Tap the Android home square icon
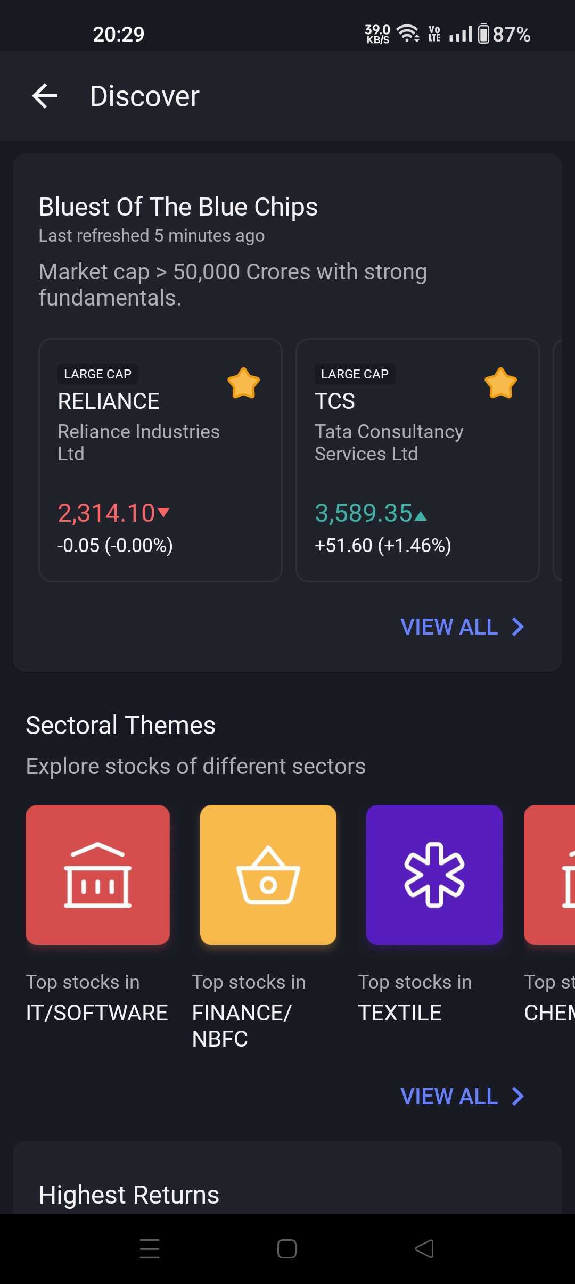 pos(287,1249)
